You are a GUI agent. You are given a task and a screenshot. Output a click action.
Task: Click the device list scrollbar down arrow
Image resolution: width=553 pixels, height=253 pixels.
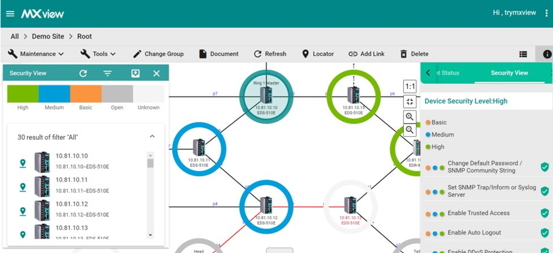coord(150,235)
